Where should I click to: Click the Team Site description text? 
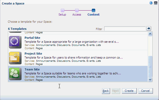coord(72,73)
